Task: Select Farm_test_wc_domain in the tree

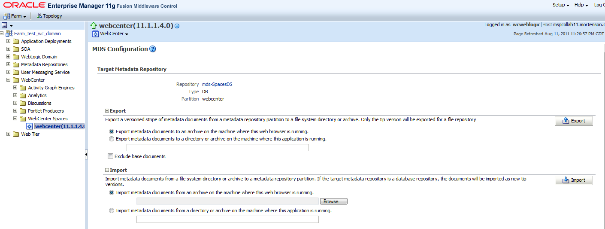Action: [x=37, y=34]
